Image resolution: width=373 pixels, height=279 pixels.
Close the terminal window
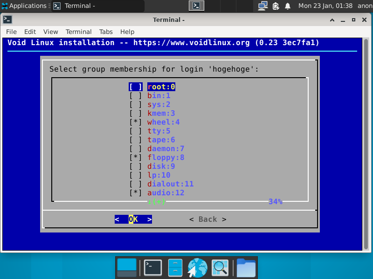[364, 20]
